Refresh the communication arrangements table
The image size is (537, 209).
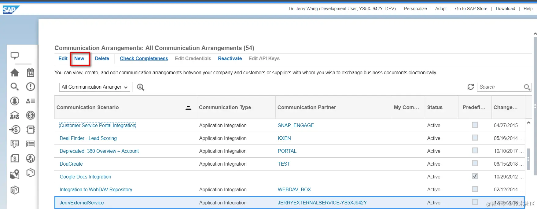pos(470,87)
